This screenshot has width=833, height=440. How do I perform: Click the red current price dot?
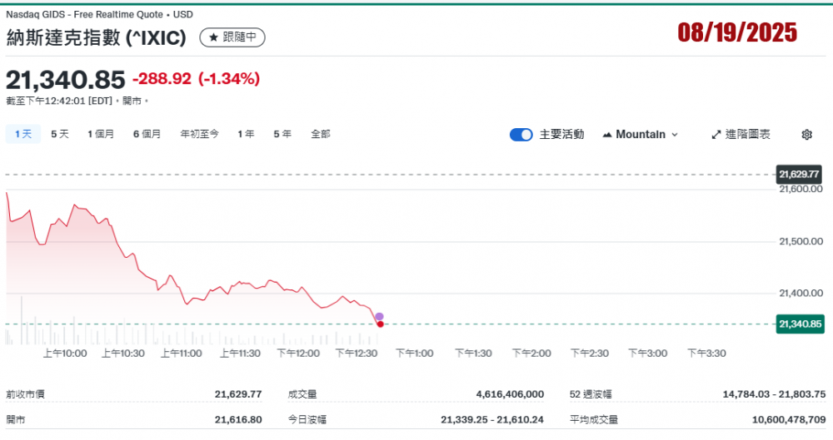(x=381, y=324)
